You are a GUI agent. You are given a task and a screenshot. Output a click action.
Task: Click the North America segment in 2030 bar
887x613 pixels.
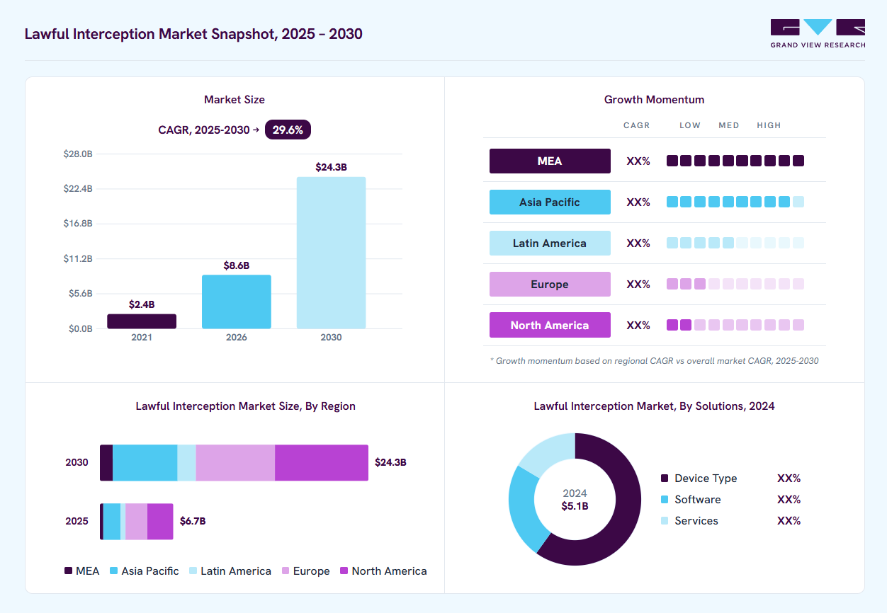click(322, 463)
